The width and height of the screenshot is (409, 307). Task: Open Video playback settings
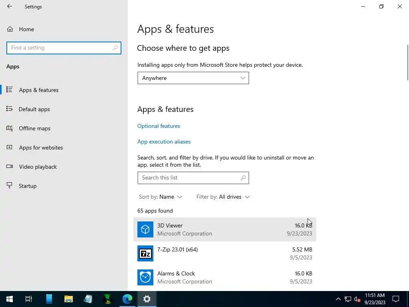pyautogui.click(x=38, y=167)
